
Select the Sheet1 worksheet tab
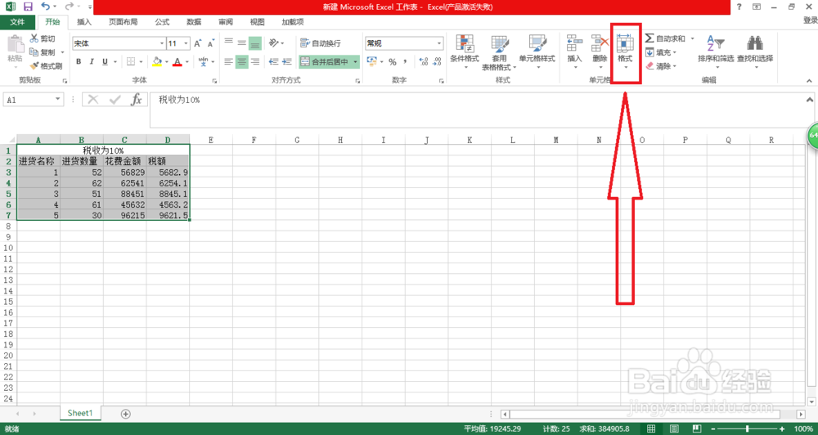tap(80, 413)
